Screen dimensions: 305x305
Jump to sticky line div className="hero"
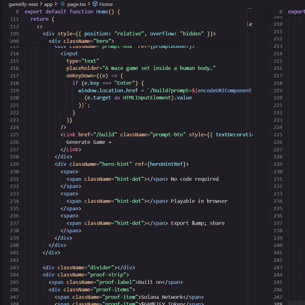pyautogui.click(x=81, y=41)
